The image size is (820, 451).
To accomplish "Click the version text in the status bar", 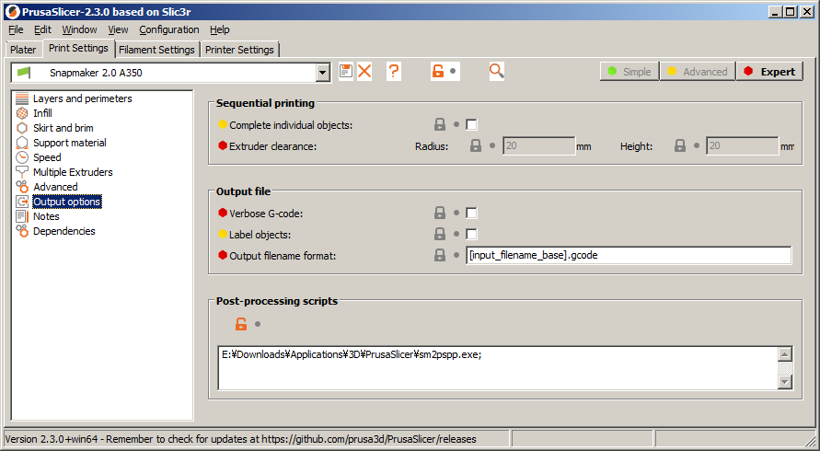I will tap(240, 439).
